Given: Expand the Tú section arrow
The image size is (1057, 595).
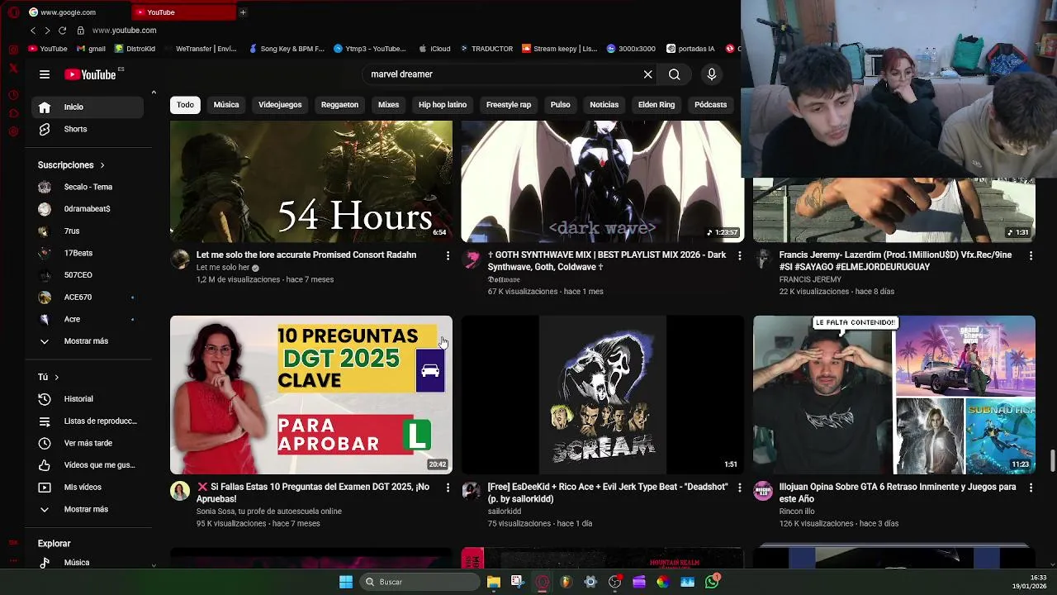Looking at the screenshot, I should coord(56,378).
